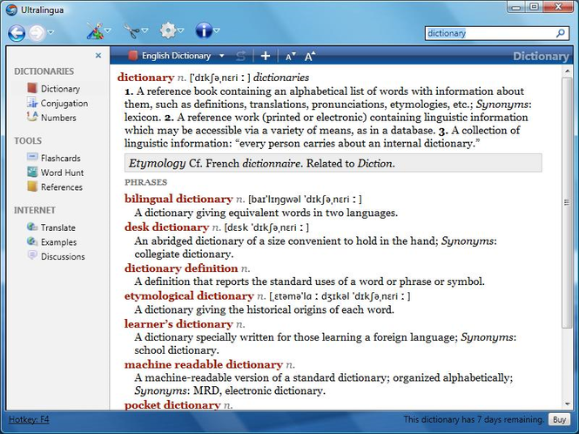Select Dictionary in the sidebar
The height and width of the screenshot is (434, 579).
point(53,89)
